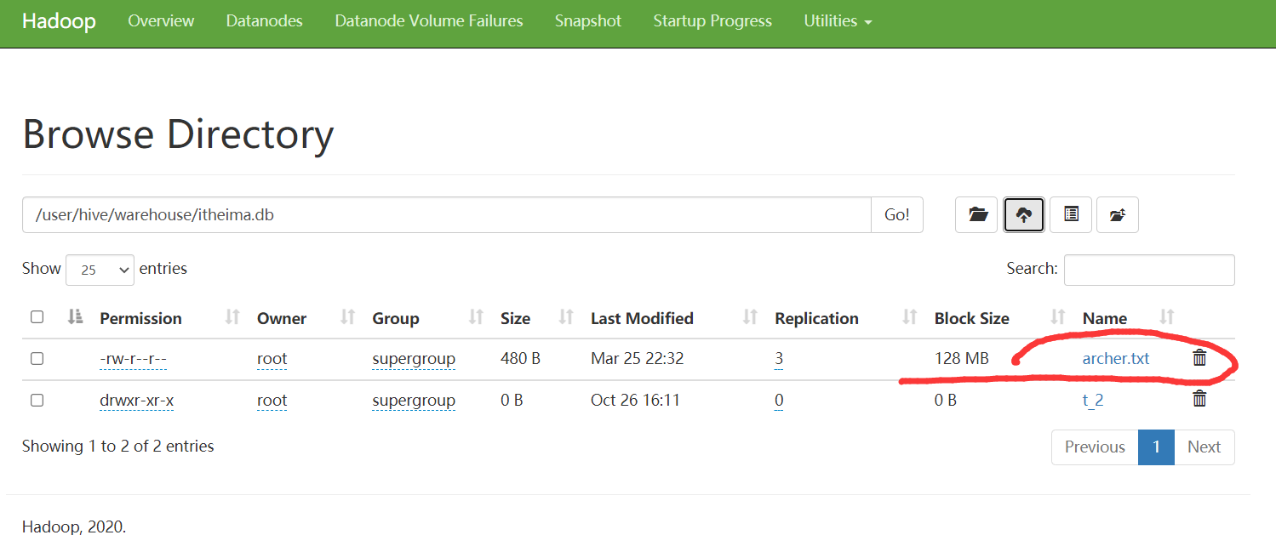
Task: Click the Upload Files cloud icon
Action: tap(1024, 215)
